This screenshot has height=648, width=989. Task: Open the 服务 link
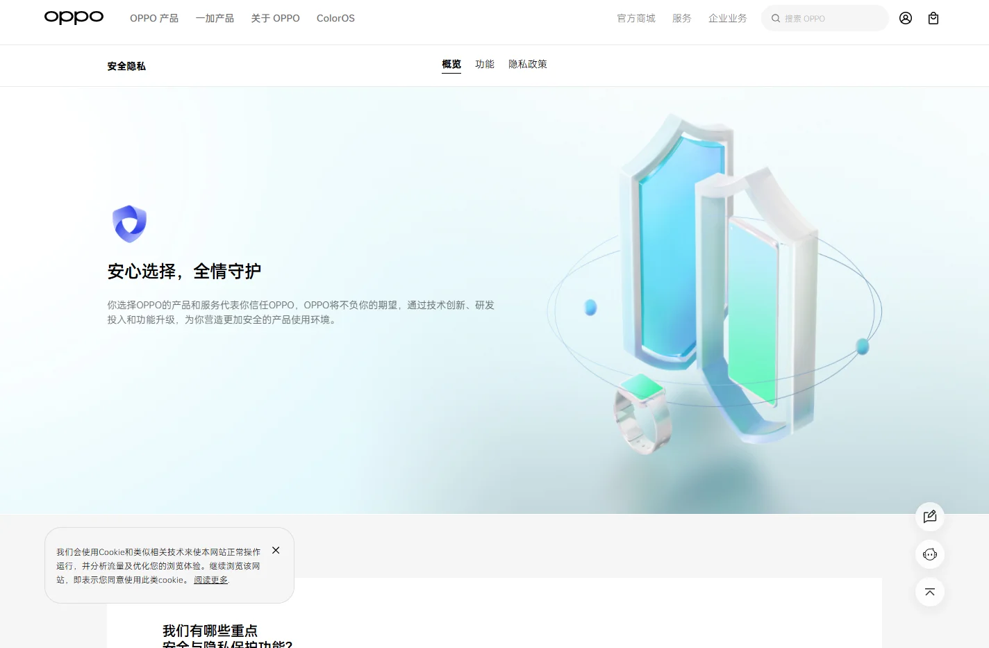point(682,18)
